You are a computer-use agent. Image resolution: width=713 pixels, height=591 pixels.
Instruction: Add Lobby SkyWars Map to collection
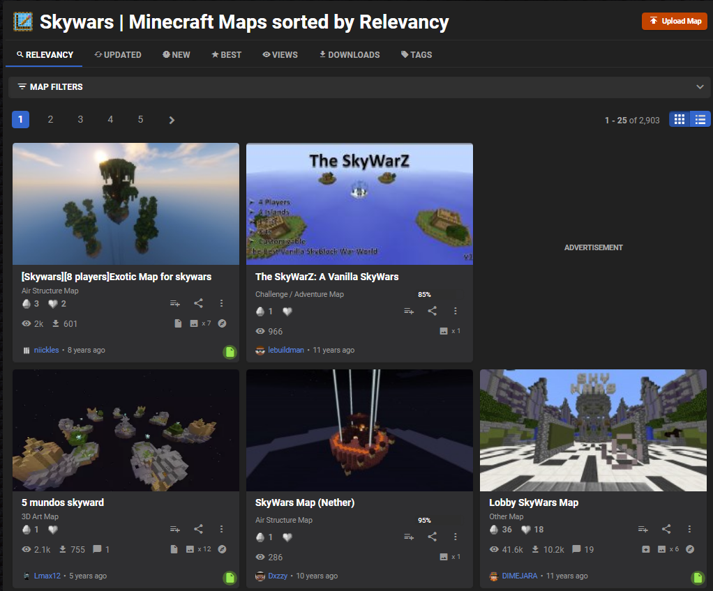tap(643, 529)
